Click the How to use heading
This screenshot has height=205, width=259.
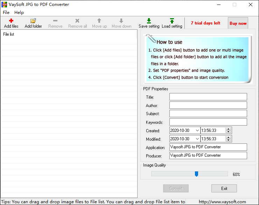coord(169,42)
